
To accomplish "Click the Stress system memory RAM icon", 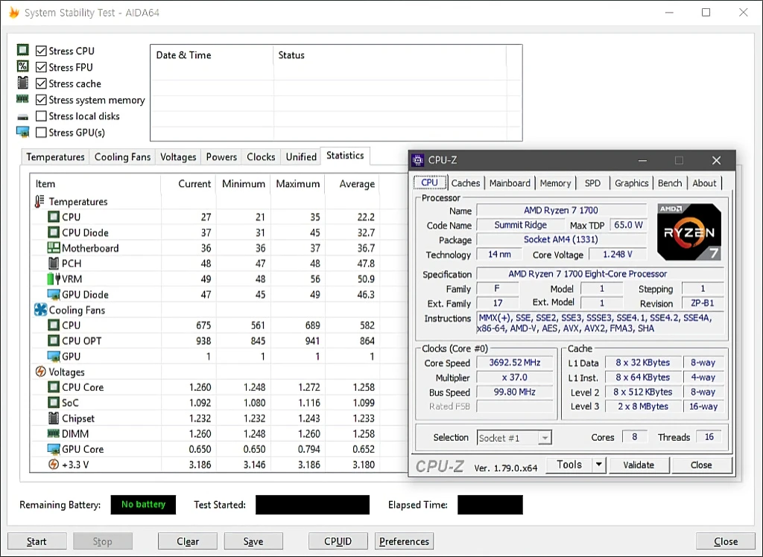I will click(22, 99).
